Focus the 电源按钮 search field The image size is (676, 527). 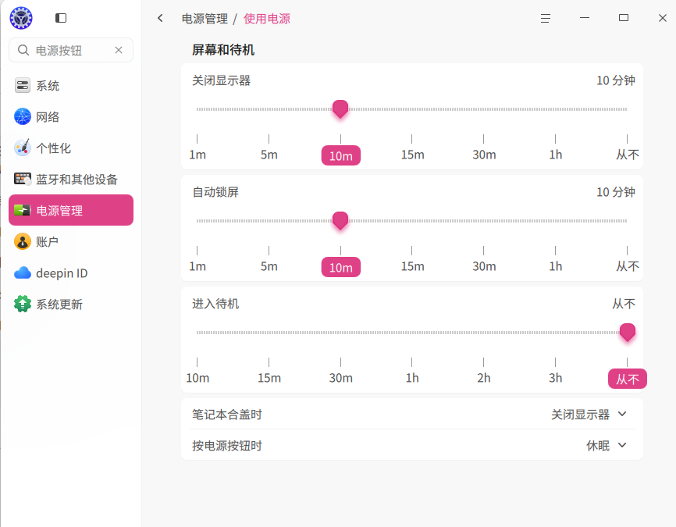71,50
